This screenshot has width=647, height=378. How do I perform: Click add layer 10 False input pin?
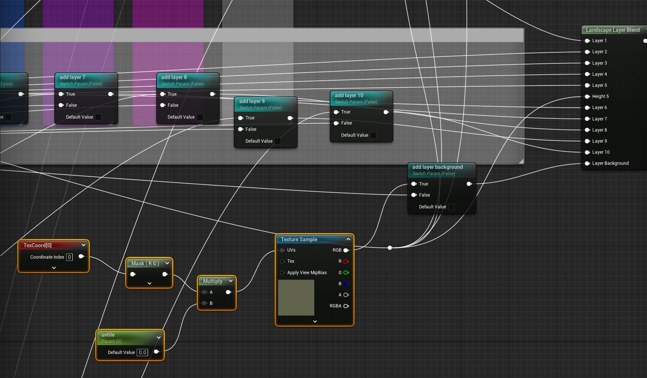pyautogui.click(x=336, y=123)
